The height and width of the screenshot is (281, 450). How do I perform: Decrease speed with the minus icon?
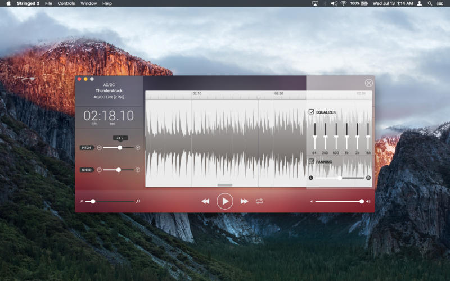point(100,170)
